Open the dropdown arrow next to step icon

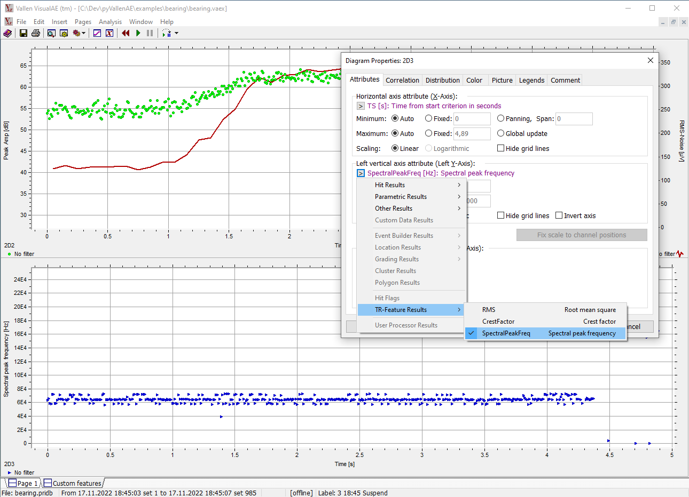click(177, 33)
